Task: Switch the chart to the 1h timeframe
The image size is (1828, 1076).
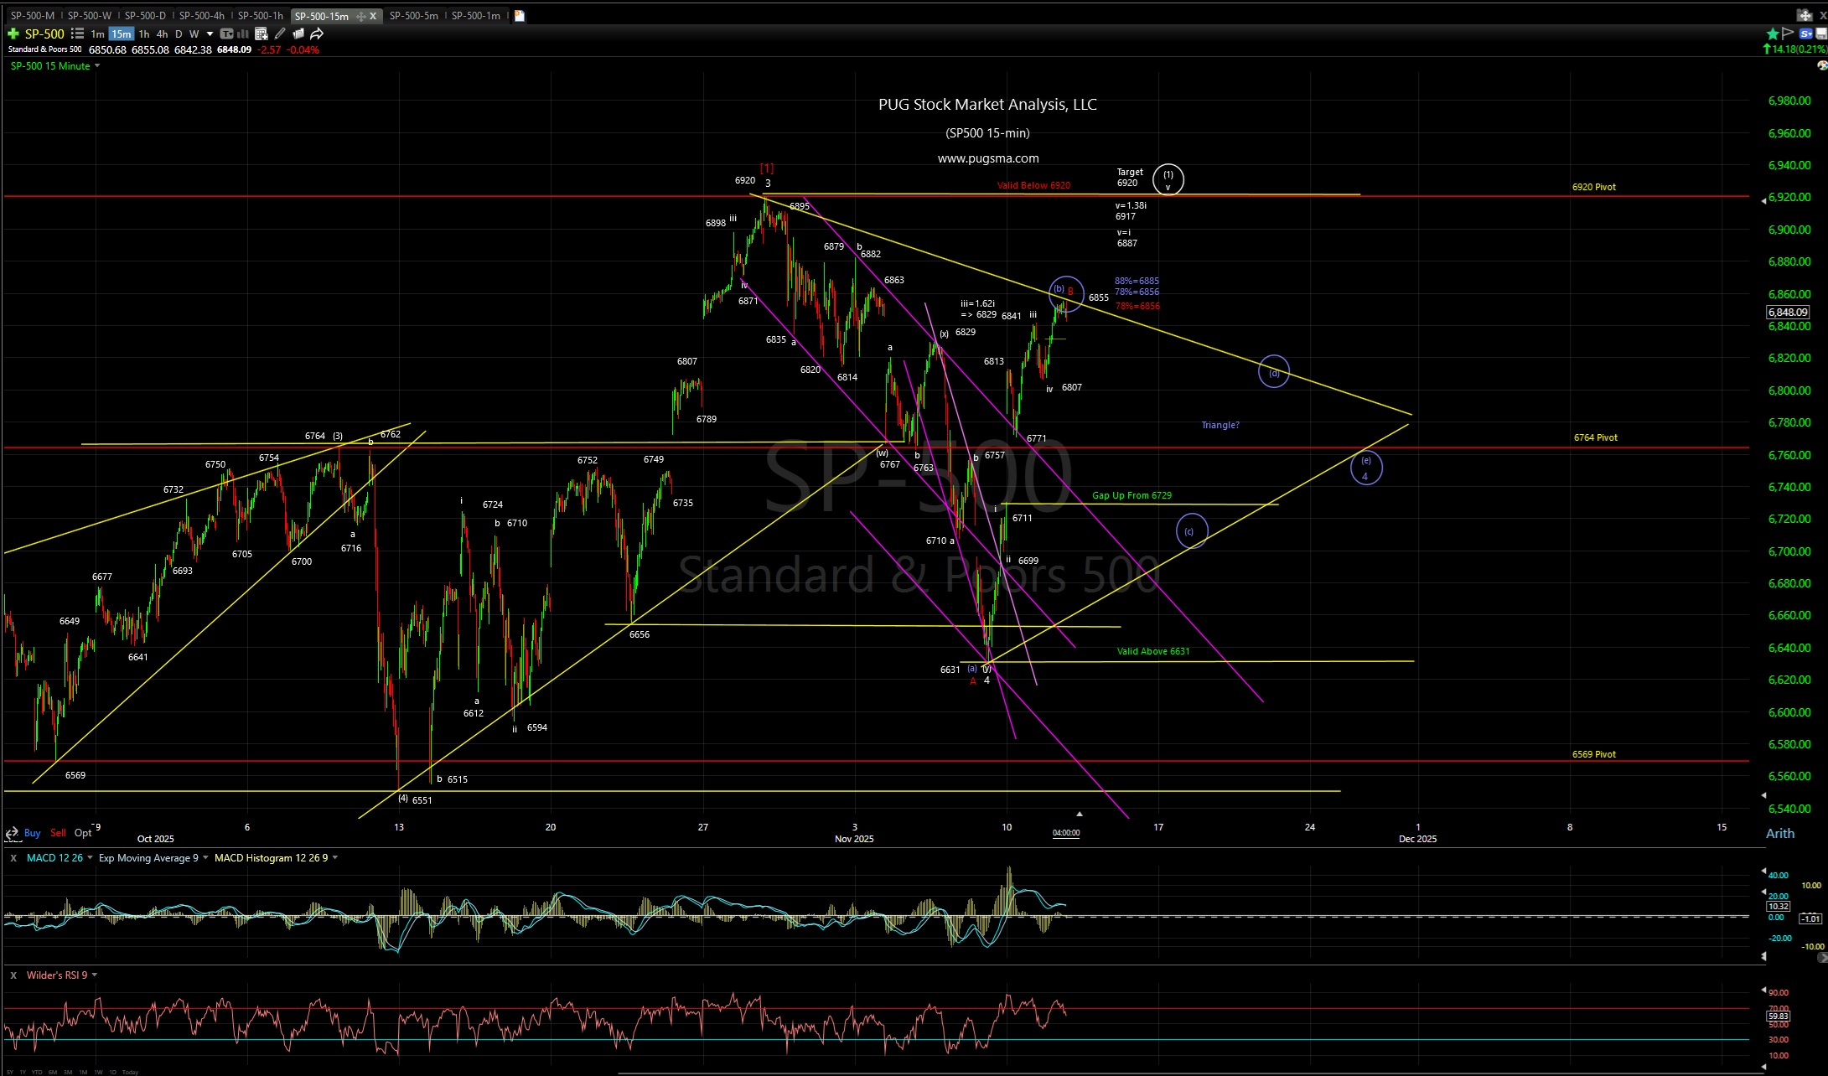Action: coord(144,34)
